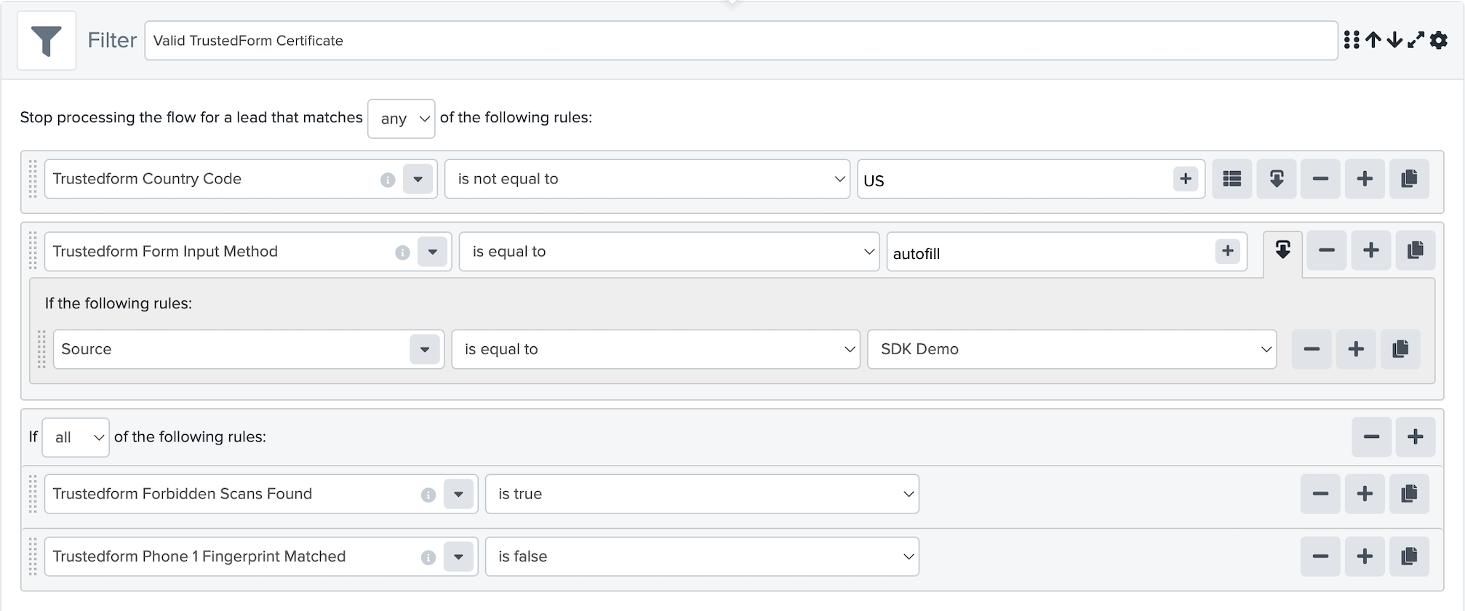Open the 'all' group match dropdown
Image resolution: width=1465 pixels, height=611 pixels.
(76, 437)
